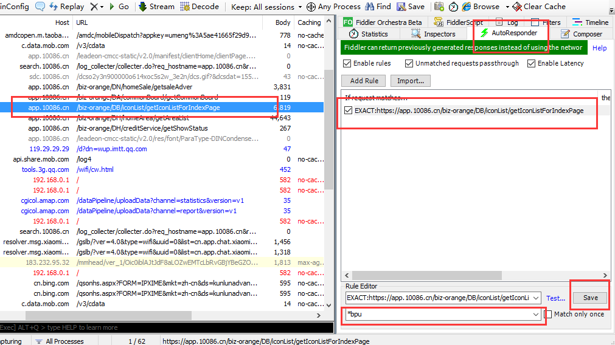Image resolution: width=615 pixels, height=345 pixels.
Task: Click session list scroll up arrow
Action: coord(328,21)
